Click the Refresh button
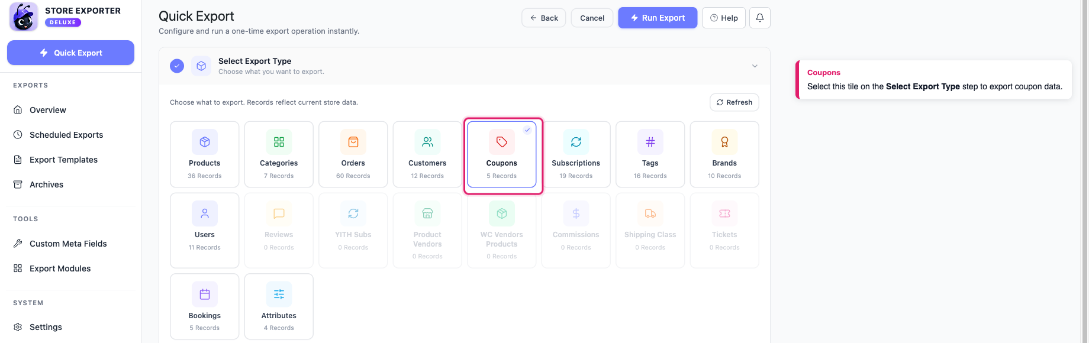 (x=734, y=102)
